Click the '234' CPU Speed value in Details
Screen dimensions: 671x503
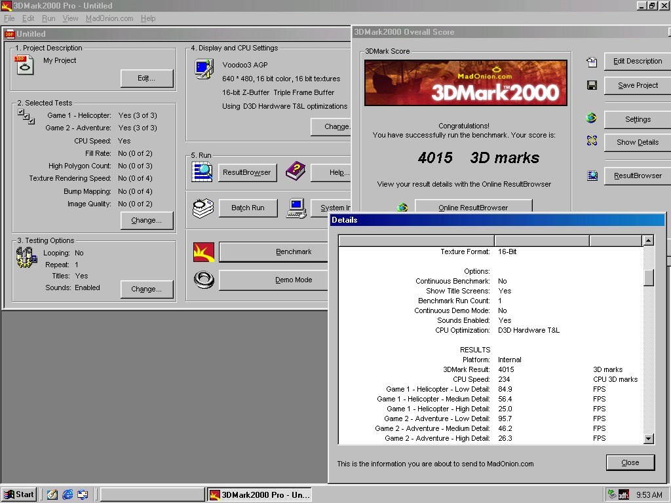pyautogui.click(x=504, y=379)
